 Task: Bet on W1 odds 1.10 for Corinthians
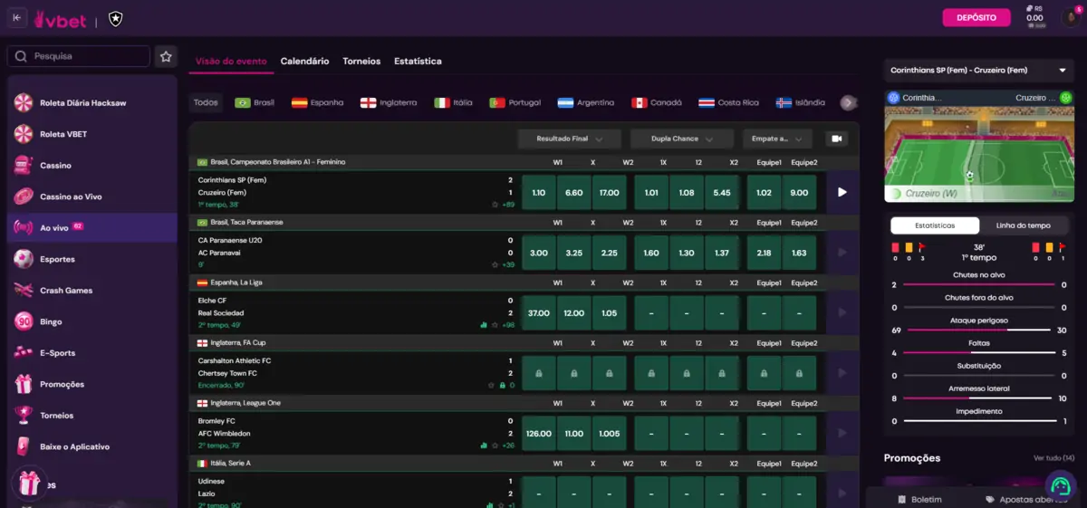click(x=539, y=193)
